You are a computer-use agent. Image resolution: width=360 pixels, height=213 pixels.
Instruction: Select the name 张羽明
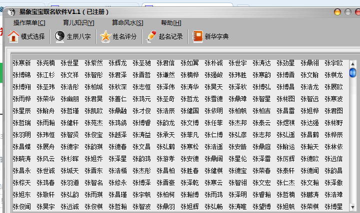click(22, 135)
